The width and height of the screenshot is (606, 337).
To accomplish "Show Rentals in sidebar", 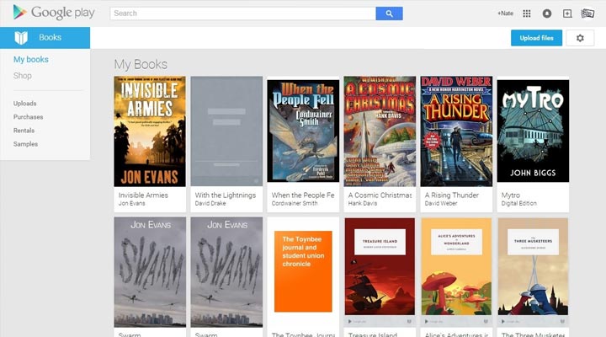I will pos(24,131).
